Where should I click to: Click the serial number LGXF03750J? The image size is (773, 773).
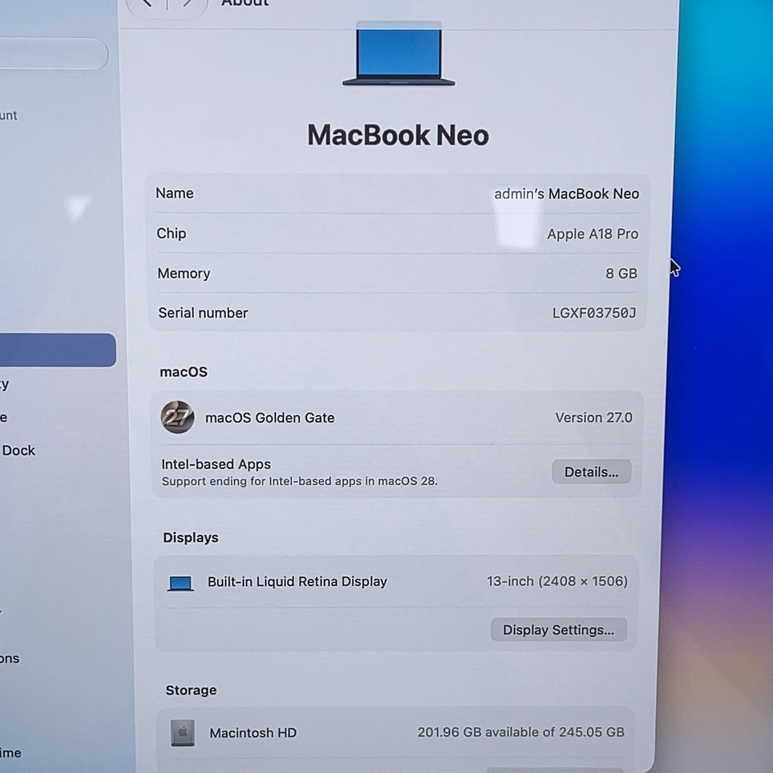[x=594, y=312]
